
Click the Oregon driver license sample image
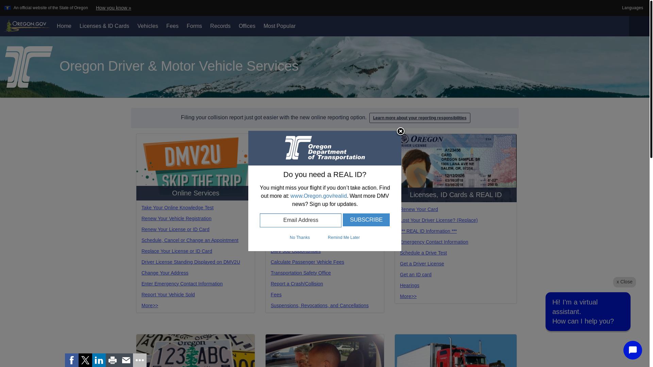coord(459,160)
